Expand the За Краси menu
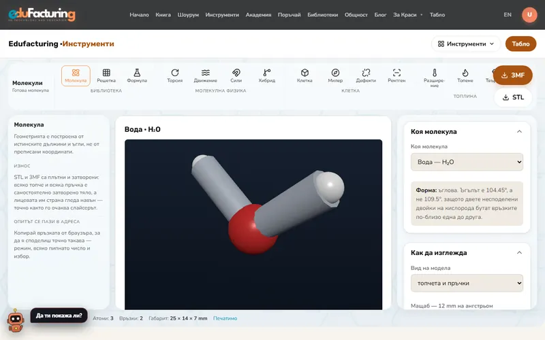This screenshot has width=545, height=340. 407,14
